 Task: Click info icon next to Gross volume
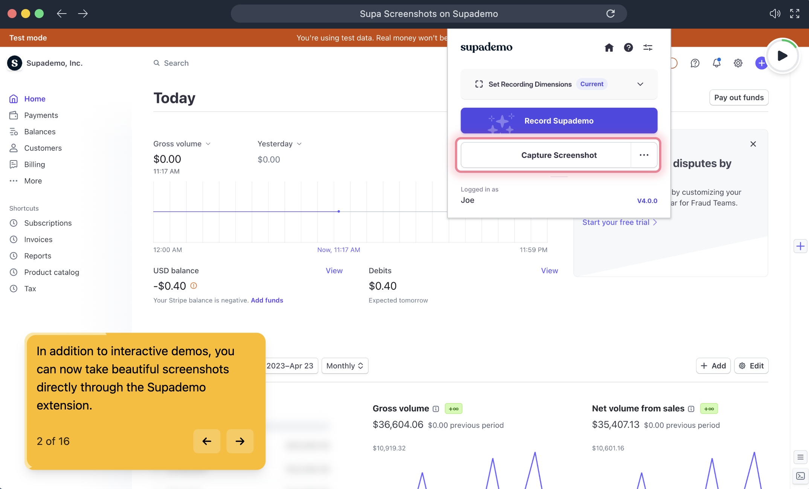pyautogui.click(x=436, y=409)
